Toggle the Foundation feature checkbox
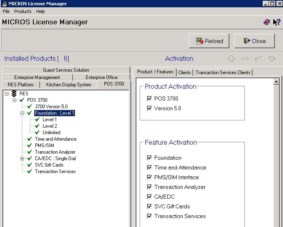 (x=149, y=158)
